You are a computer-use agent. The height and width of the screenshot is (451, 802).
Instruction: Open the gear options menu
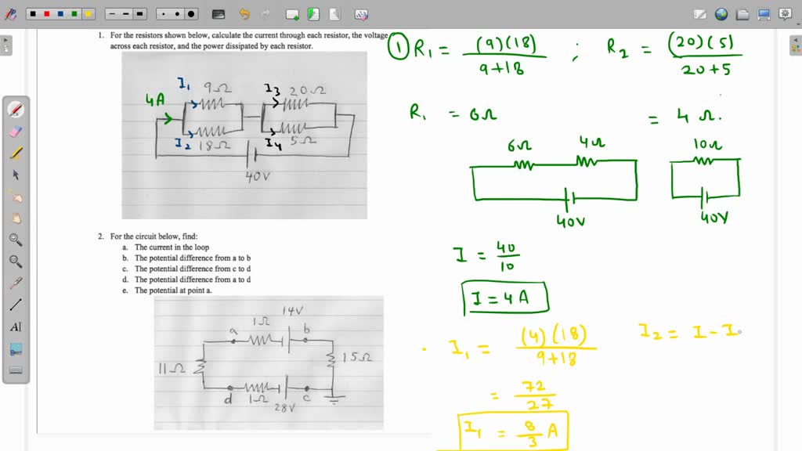(785, 13)
